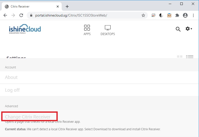Image resolution: width=199 pixels, height=137 pixels.
Task: Click the half-moon dark mode extension
Action: pyautogui.click(x=161, y=16)
